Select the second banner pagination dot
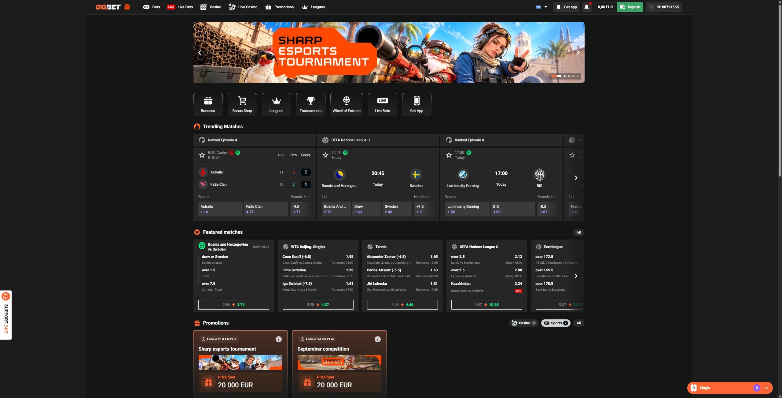Viewport: 782px width, 398px height. tap(564, 76)
